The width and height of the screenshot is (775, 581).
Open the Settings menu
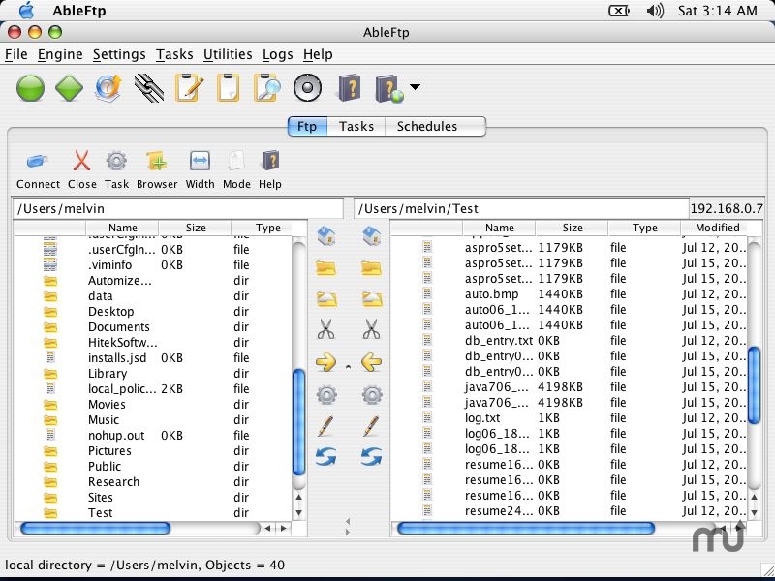click(119, 55)
